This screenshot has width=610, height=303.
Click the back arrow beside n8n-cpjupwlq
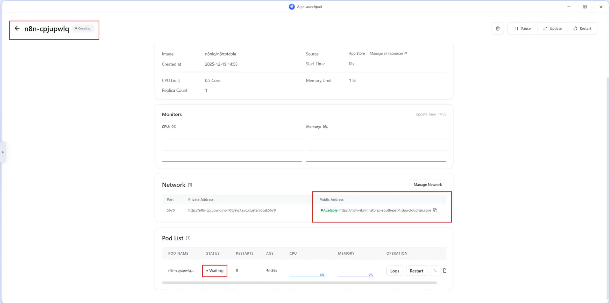17,28
